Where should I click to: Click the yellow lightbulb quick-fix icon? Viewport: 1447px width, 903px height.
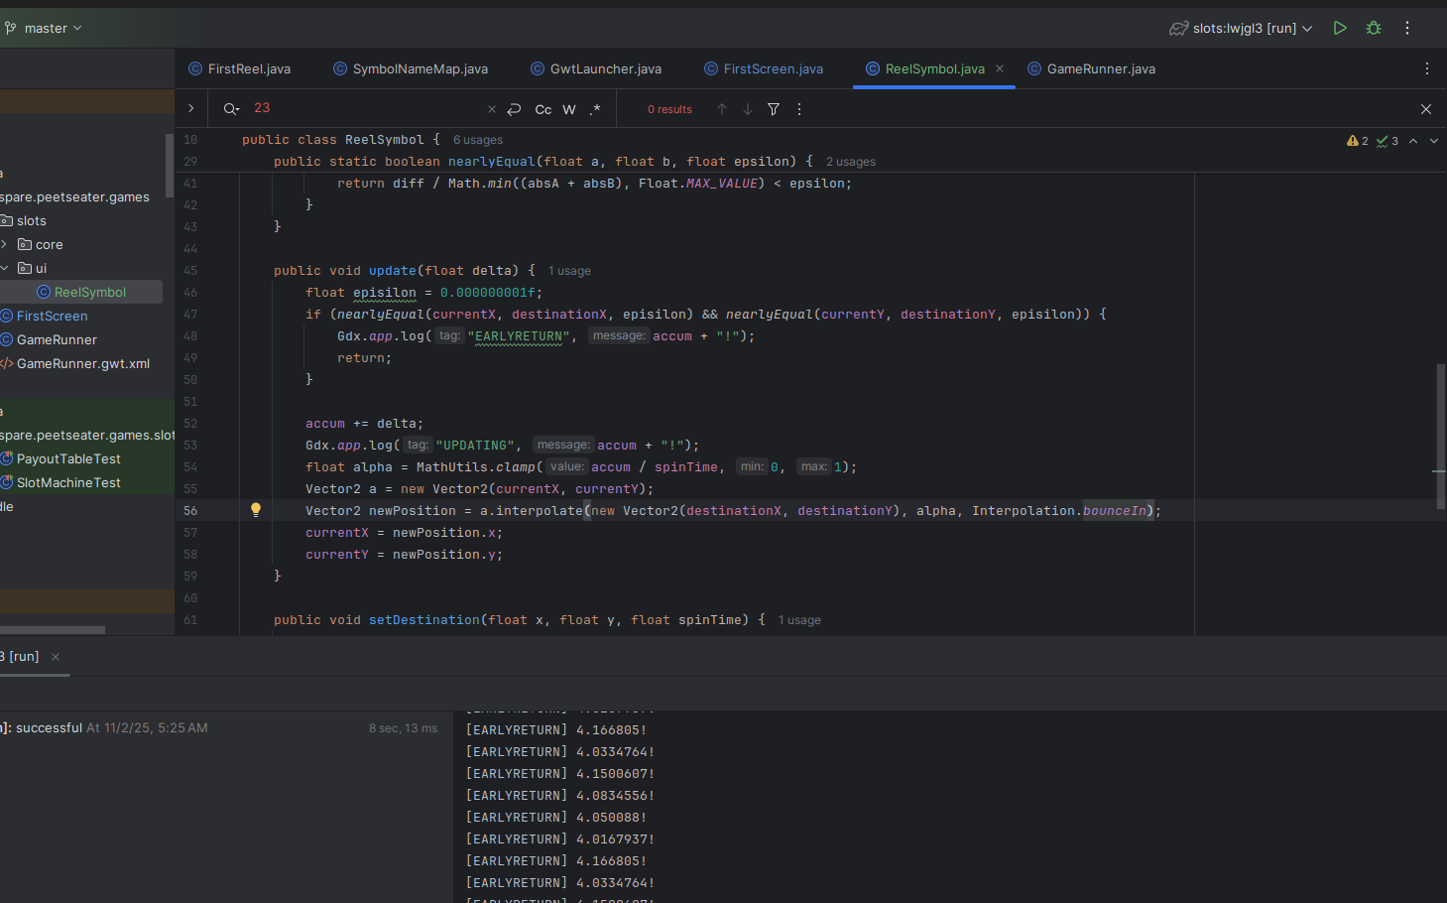(256, 510)
